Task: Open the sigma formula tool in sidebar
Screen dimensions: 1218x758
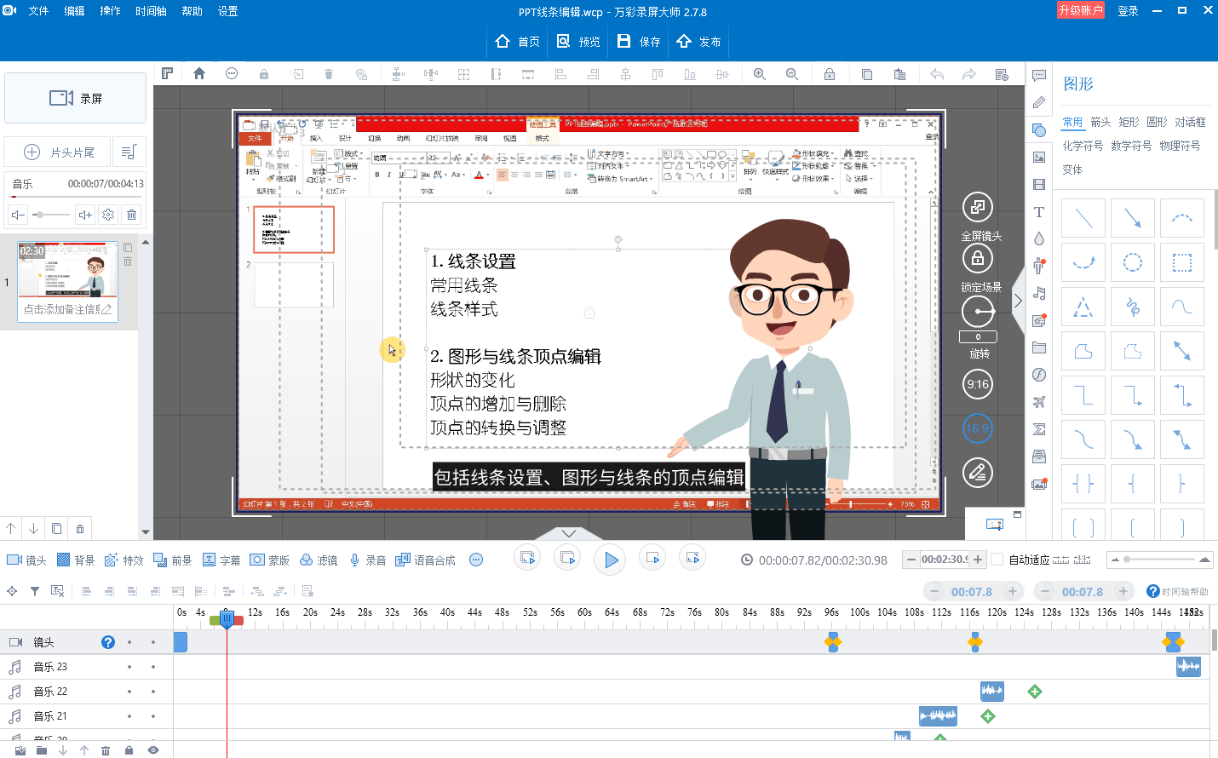Action: point(1039,430)
